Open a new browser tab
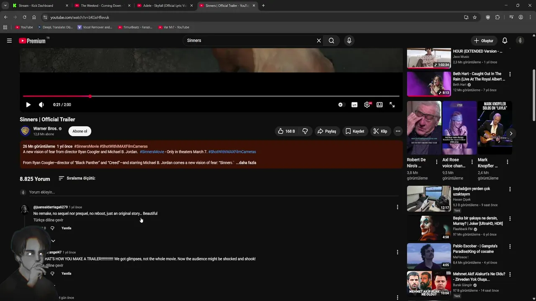The image size is (536, 301). tap(263, 5)
